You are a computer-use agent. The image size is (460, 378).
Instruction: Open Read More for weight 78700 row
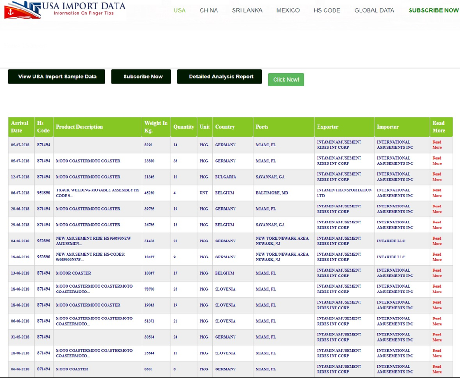click(437, 289)
